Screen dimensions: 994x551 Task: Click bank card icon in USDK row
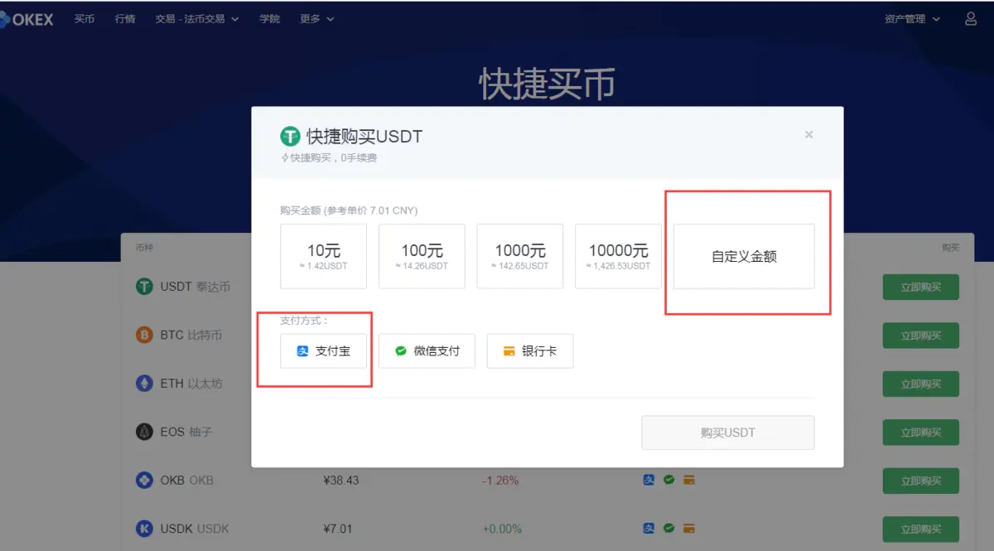688,528
